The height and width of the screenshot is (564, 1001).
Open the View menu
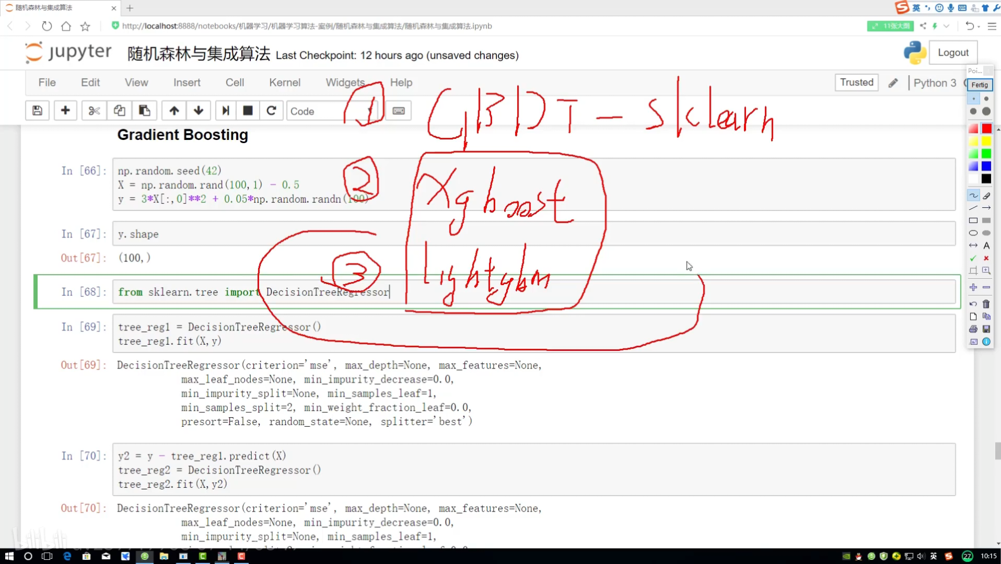pos(136,83)
